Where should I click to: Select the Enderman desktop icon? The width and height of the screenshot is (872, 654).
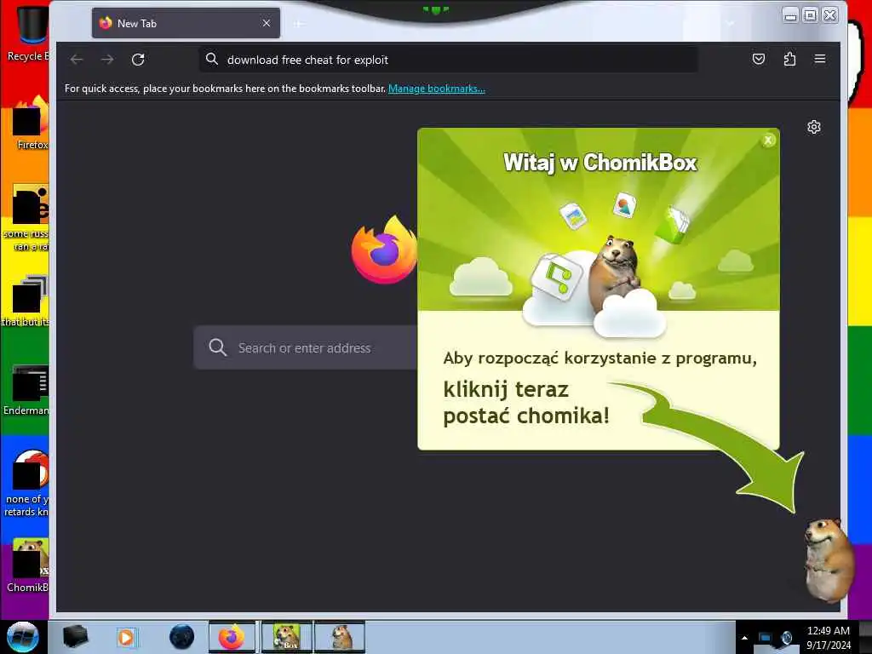tap(26, 389)
